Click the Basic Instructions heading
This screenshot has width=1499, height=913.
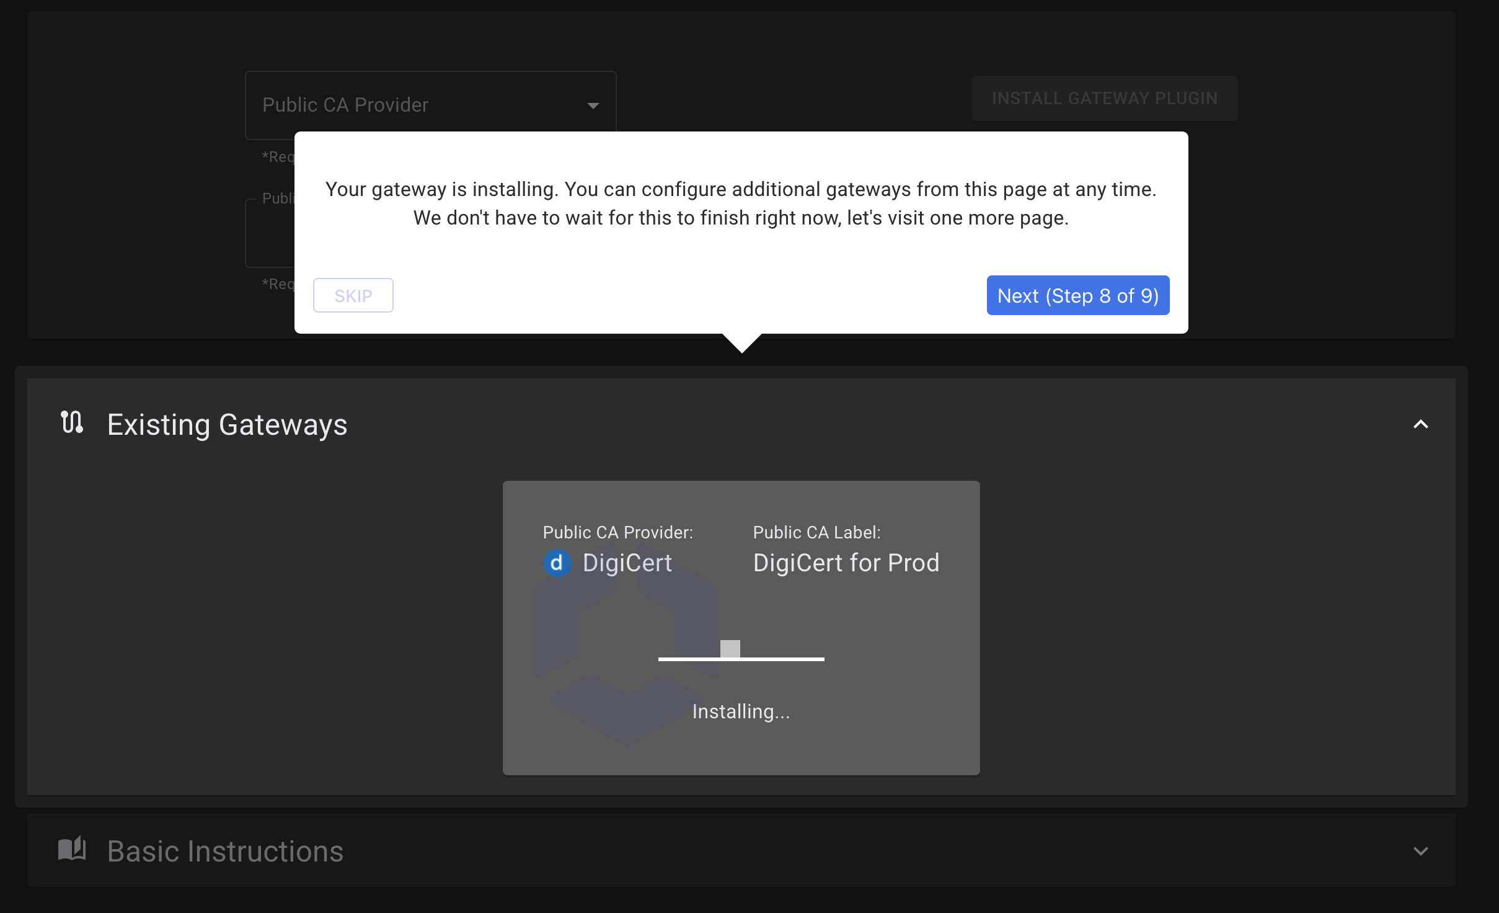(x=225, y=852)
